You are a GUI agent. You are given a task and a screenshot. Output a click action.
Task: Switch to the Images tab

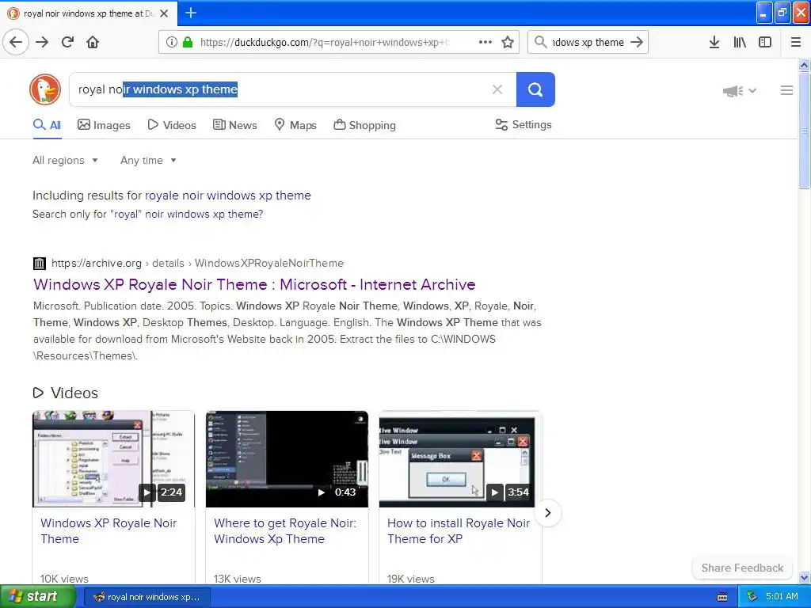(104, 125)
